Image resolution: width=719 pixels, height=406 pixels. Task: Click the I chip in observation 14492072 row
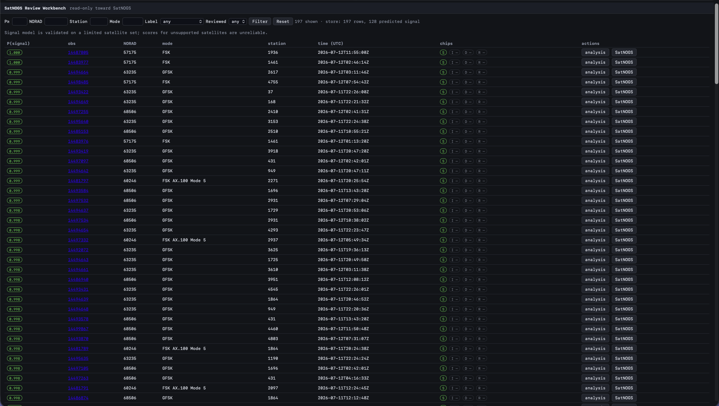tap(454, 250)
